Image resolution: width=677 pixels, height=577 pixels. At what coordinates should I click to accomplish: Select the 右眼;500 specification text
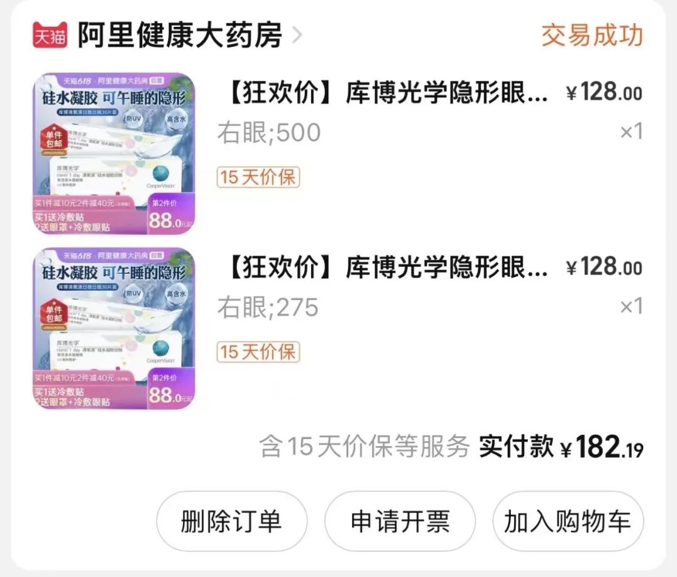coord(269,132)
